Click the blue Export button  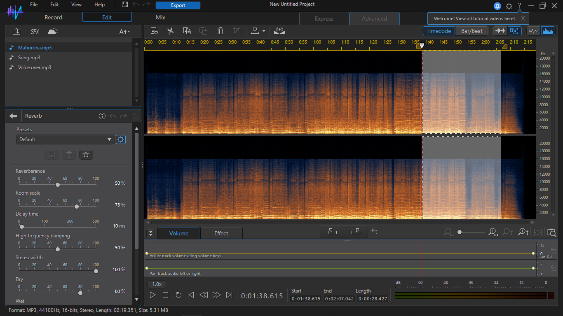(178, 5)
